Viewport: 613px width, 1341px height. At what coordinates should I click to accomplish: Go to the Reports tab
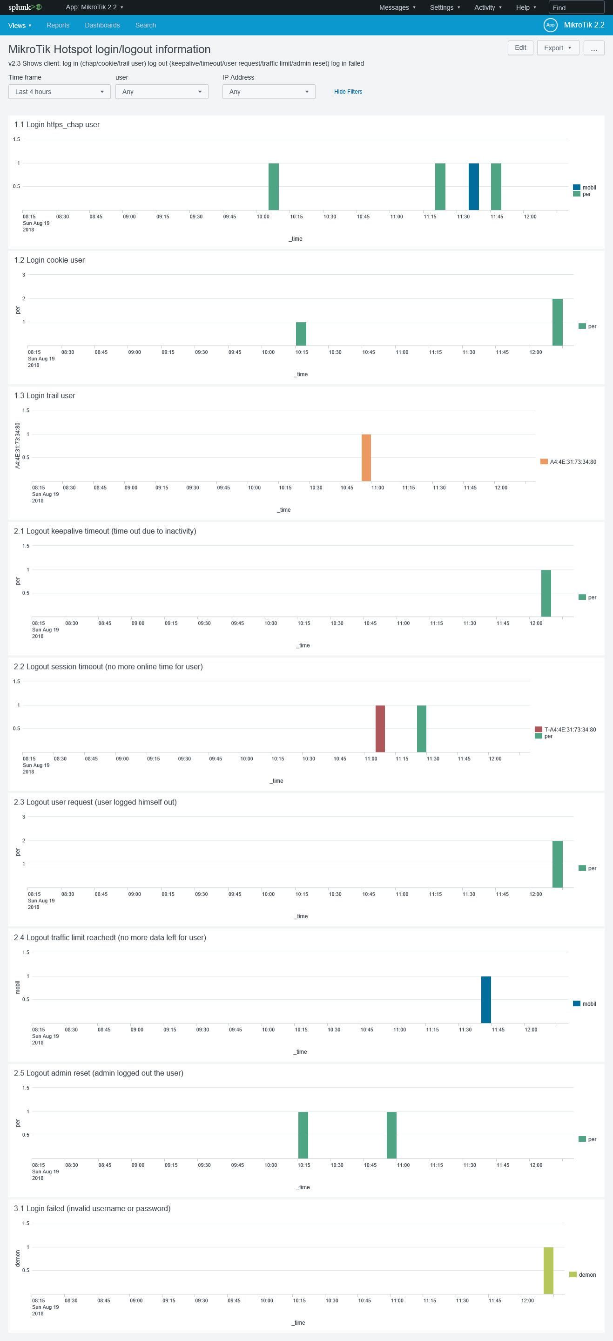pyautogui.click(x=58, y=25)
